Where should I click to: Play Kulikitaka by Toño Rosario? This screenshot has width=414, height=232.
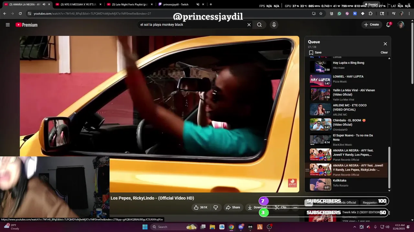(346, 184)
